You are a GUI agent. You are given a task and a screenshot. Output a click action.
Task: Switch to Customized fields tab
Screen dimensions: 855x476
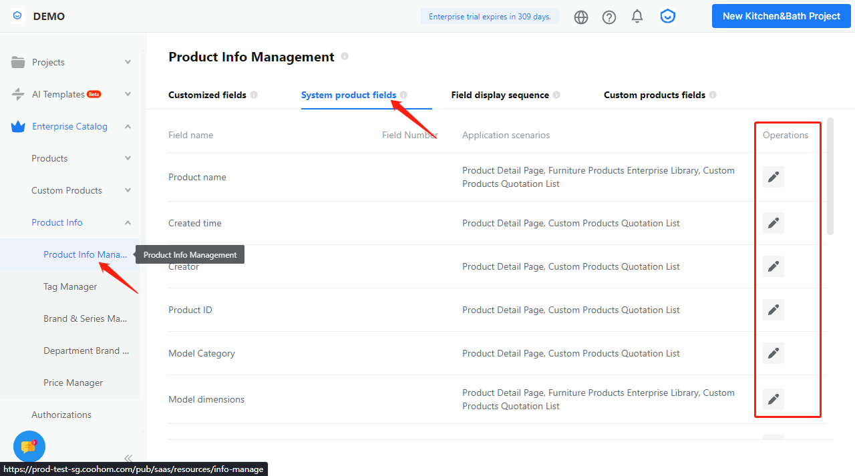(207, 95)
